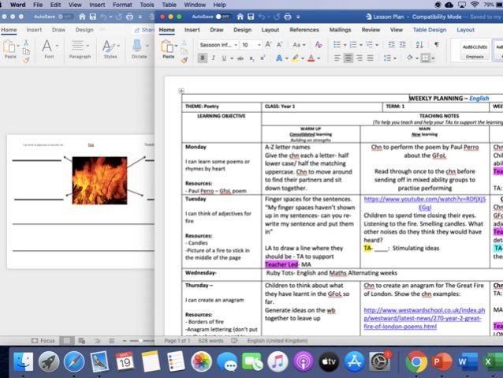Toggle Subscript formatting button
Image resolution: width=503 pixels, height=378 pixels.
point(252,58)
